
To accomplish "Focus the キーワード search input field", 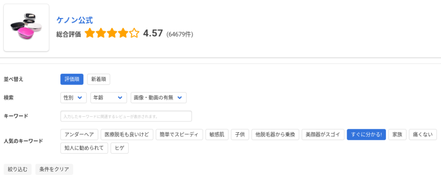I will pos(126,116).
